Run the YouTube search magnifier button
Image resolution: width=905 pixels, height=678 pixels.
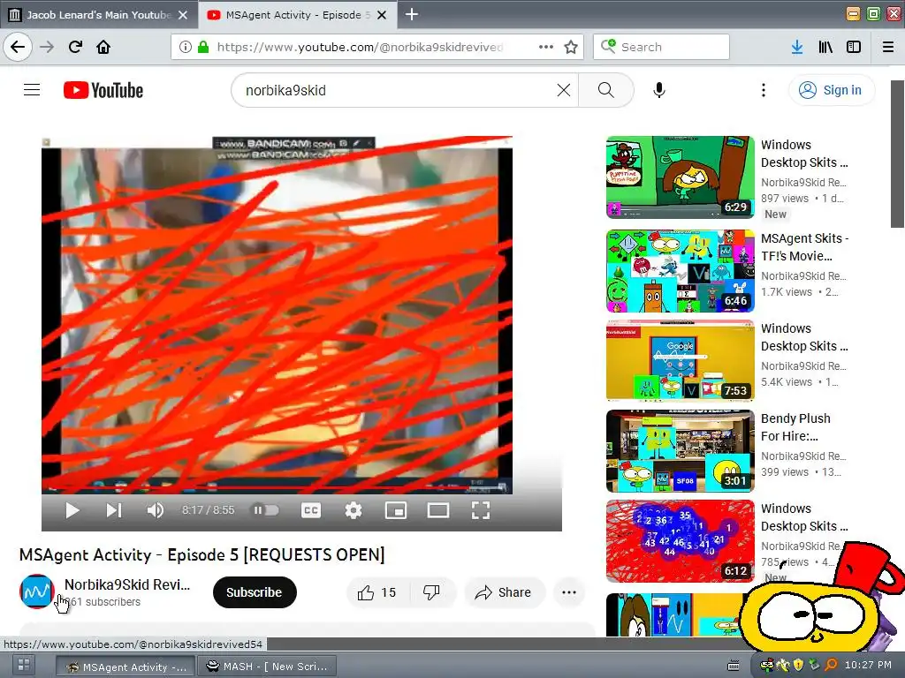coord(606,90)
